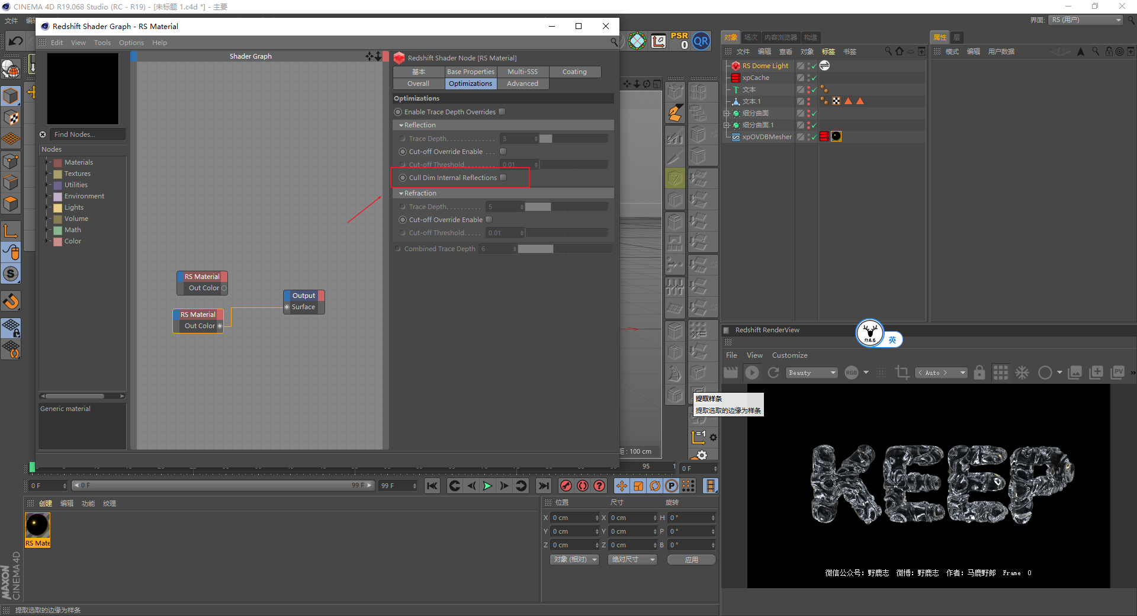Toggle Enable Trace Depth Overrides radio dot
Screen dimensions: 1137x616
pyautogui.click(x=398, y=112)
